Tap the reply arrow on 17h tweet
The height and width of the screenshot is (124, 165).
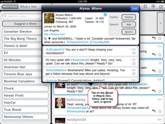click(154, 55)
